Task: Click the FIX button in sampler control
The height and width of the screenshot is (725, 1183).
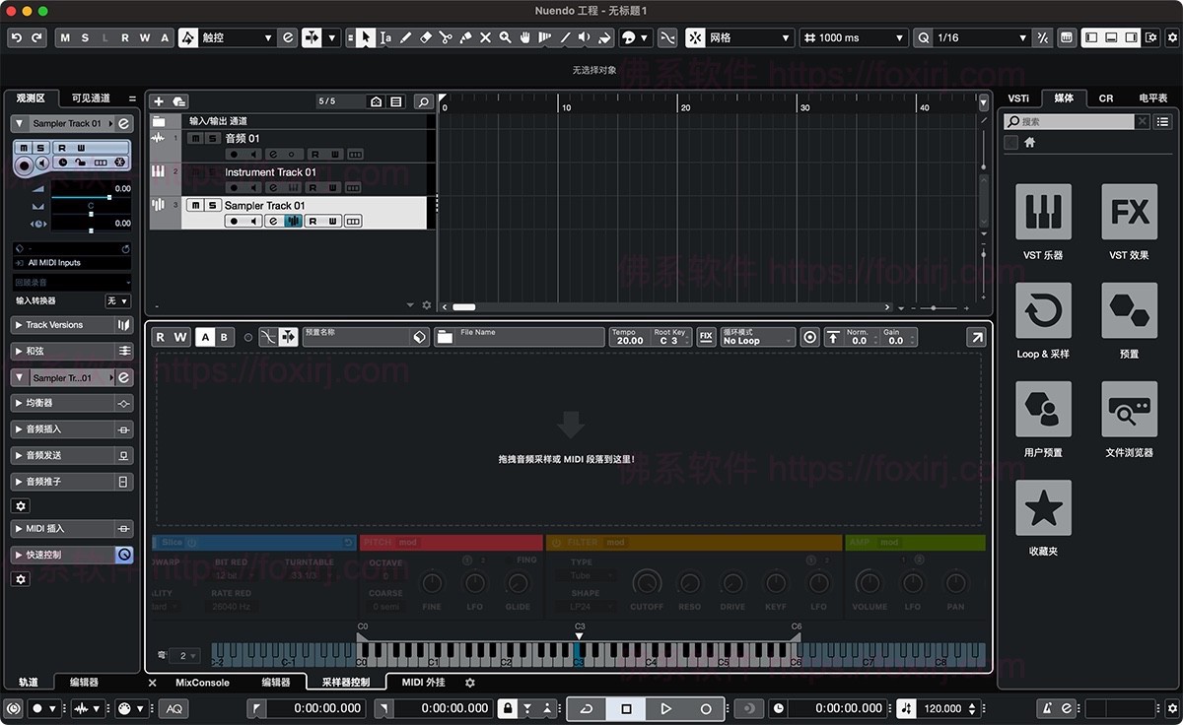Action: click(x=706, y=337)
